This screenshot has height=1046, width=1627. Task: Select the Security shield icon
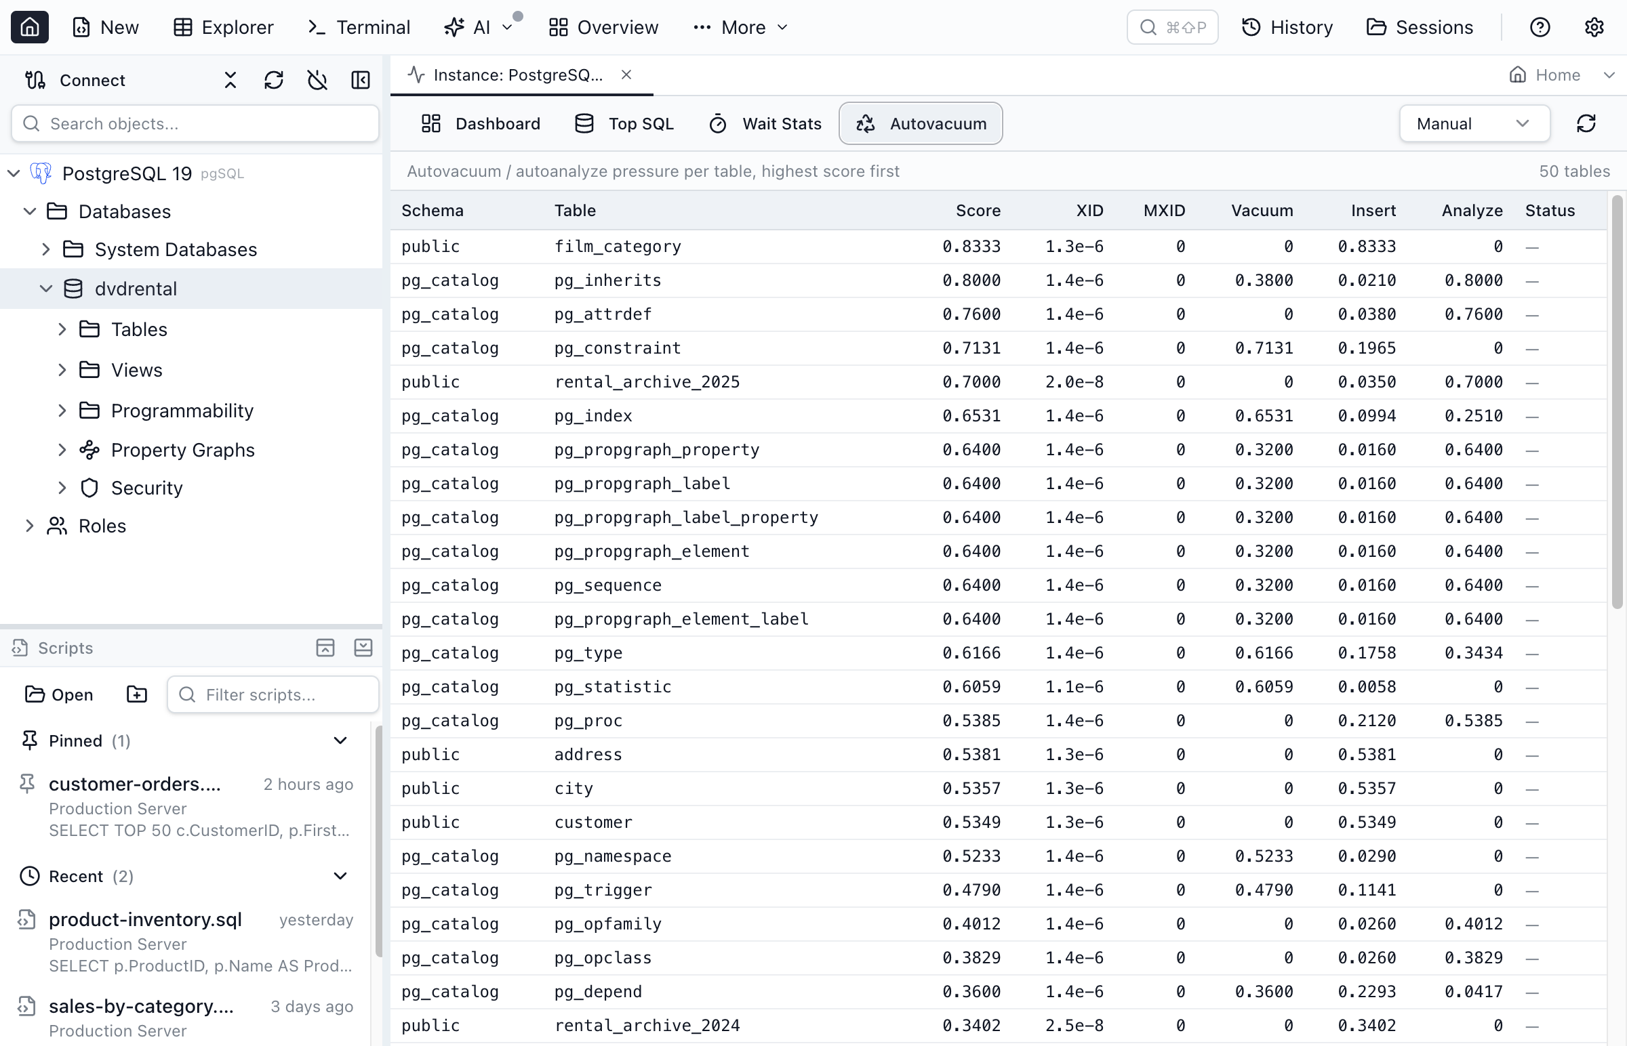click(89, 488)
